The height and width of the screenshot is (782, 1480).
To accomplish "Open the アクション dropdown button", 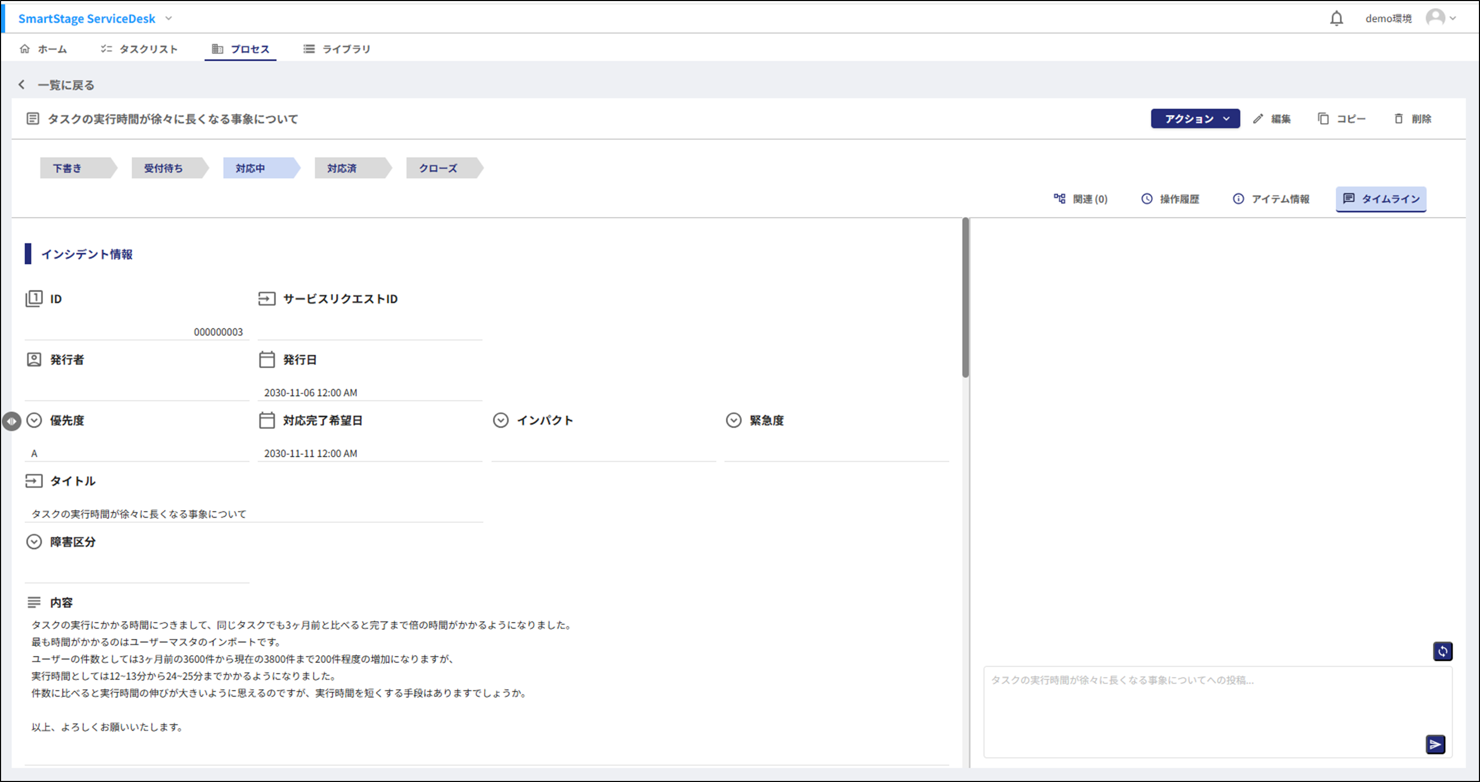I will coord(1195,119).
